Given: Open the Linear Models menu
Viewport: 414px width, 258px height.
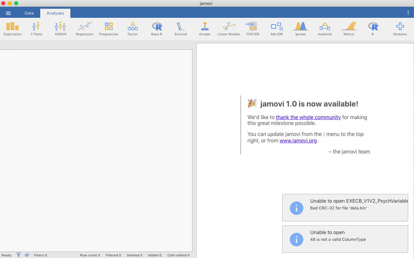Looking at the screenshot, I should [x=229, y=29].
